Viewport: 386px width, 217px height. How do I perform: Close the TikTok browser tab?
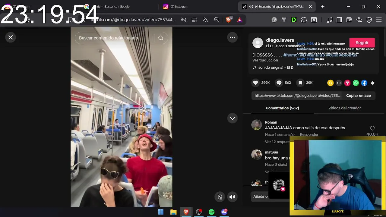[310, 7]
